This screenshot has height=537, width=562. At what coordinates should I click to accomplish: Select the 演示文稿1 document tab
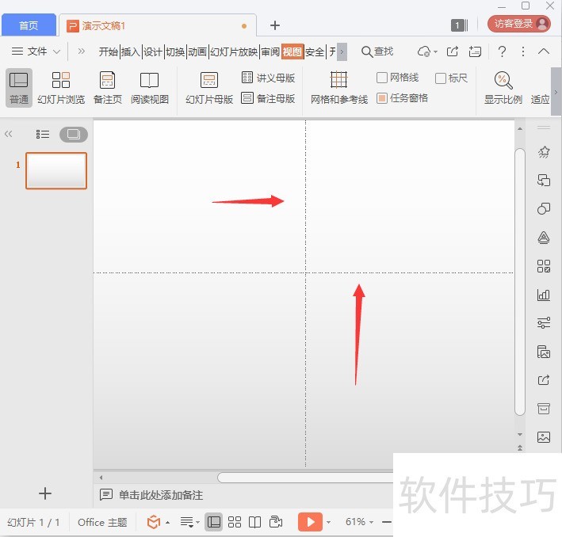[x=158, y=25]
